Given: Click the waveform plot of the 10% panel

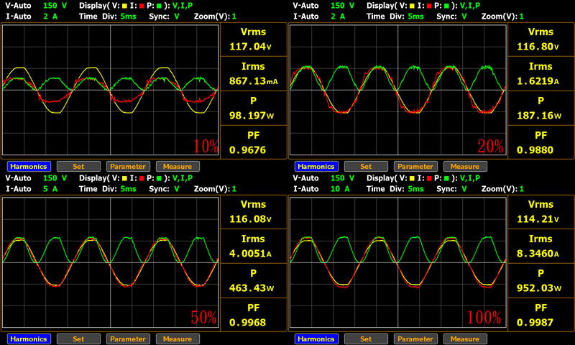Looking at the screenshot, I should pos(111,90).
